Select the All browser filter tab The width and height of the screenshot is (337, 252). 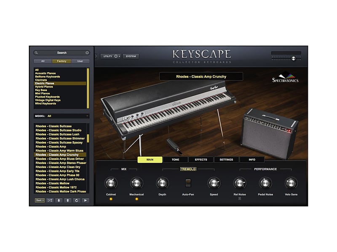[43, 61]
